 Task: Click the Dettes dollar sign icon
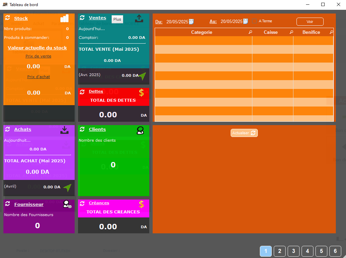tap(141, 92)
